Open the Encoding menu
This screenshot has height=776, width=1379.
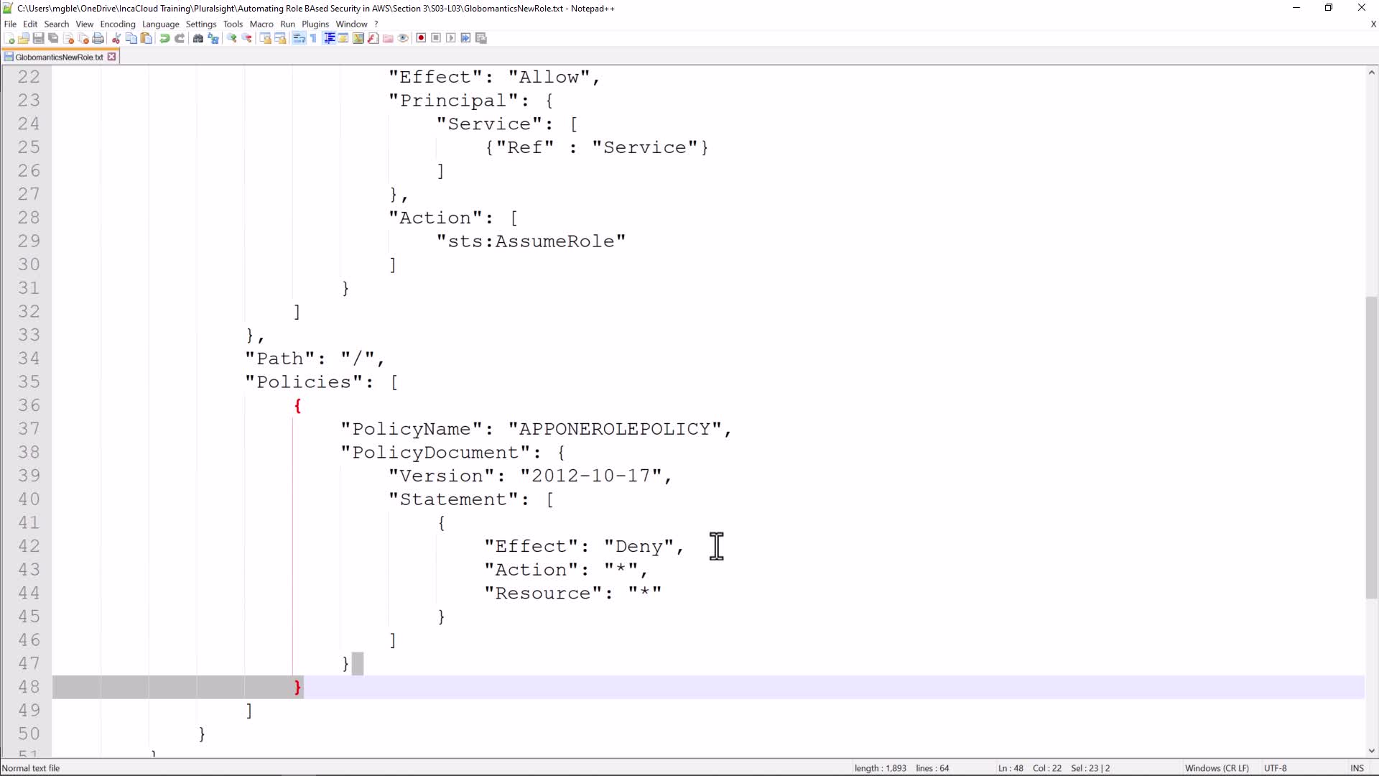118,24
